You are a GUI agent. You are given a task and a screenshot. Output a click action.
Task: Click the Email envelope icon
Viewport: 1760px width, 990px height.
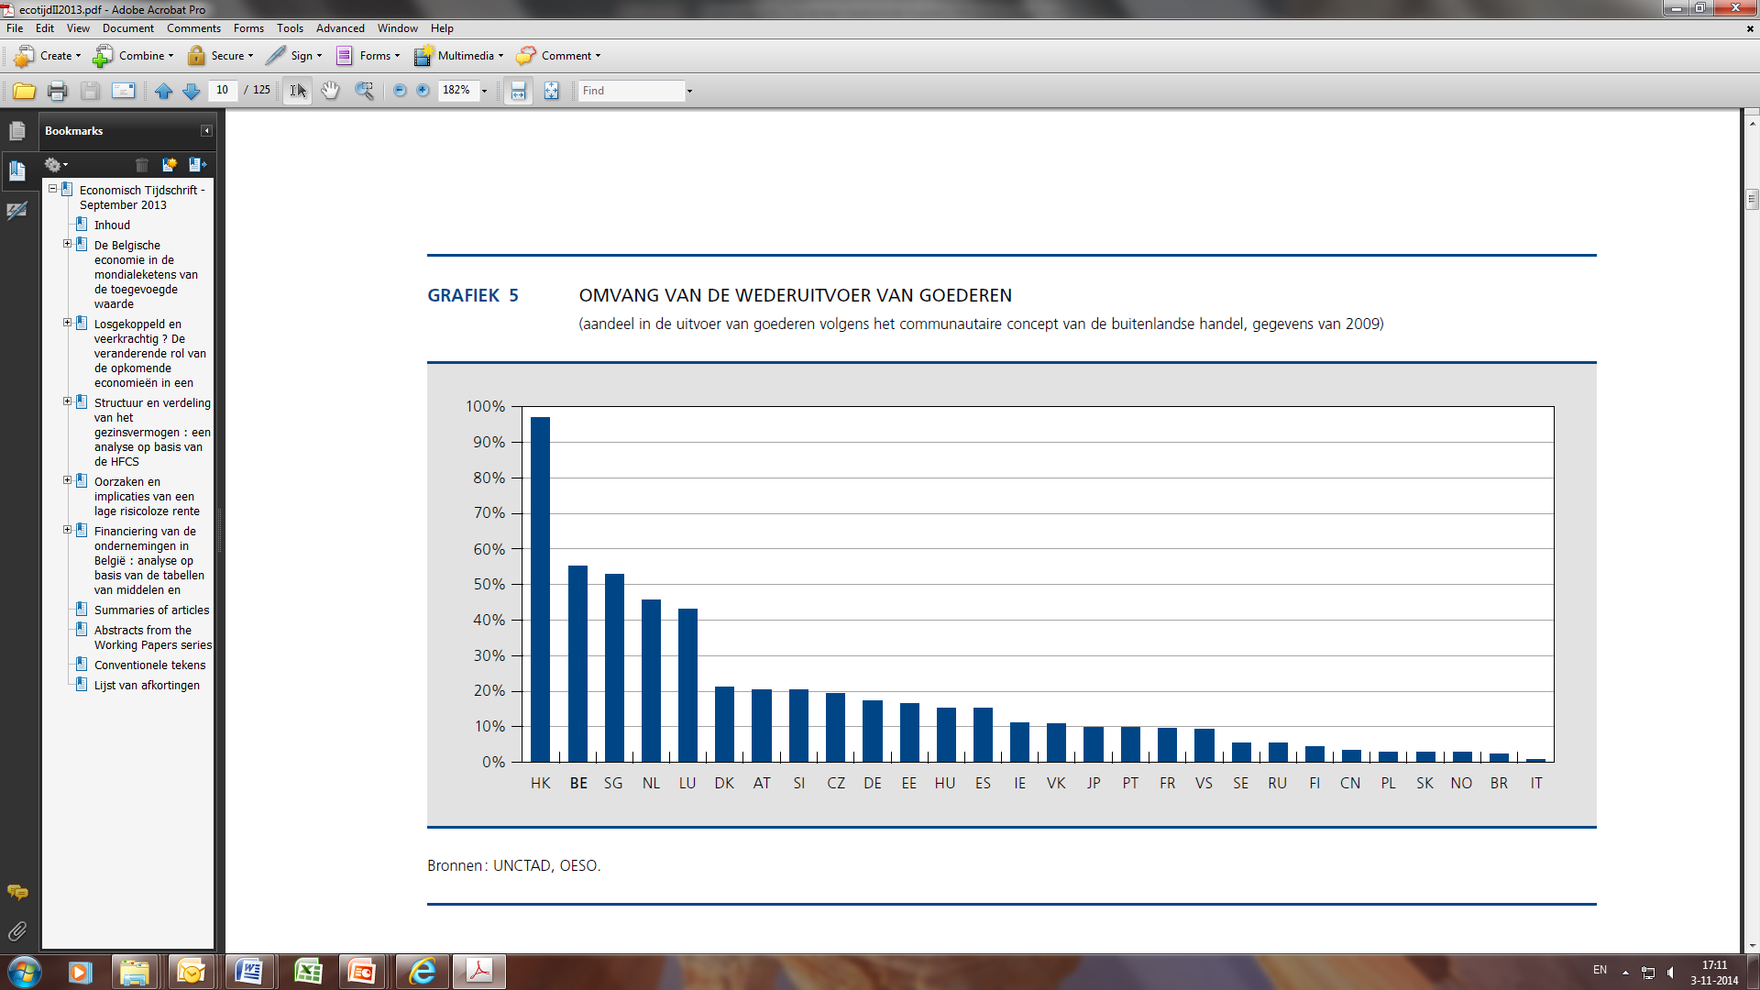pos(123,91)
